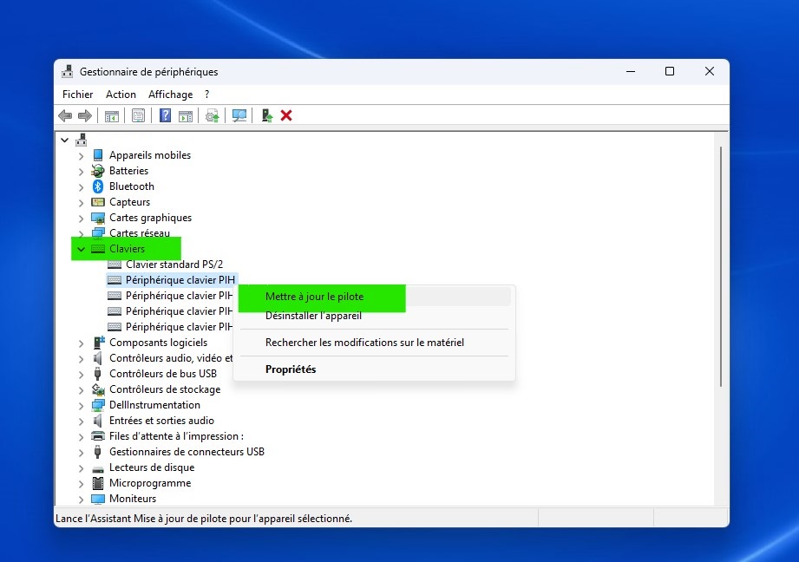This screenshot has height=562, width=799.
Task: Click the Moniteurs screen icon
Action: click(x=98, y=499)
